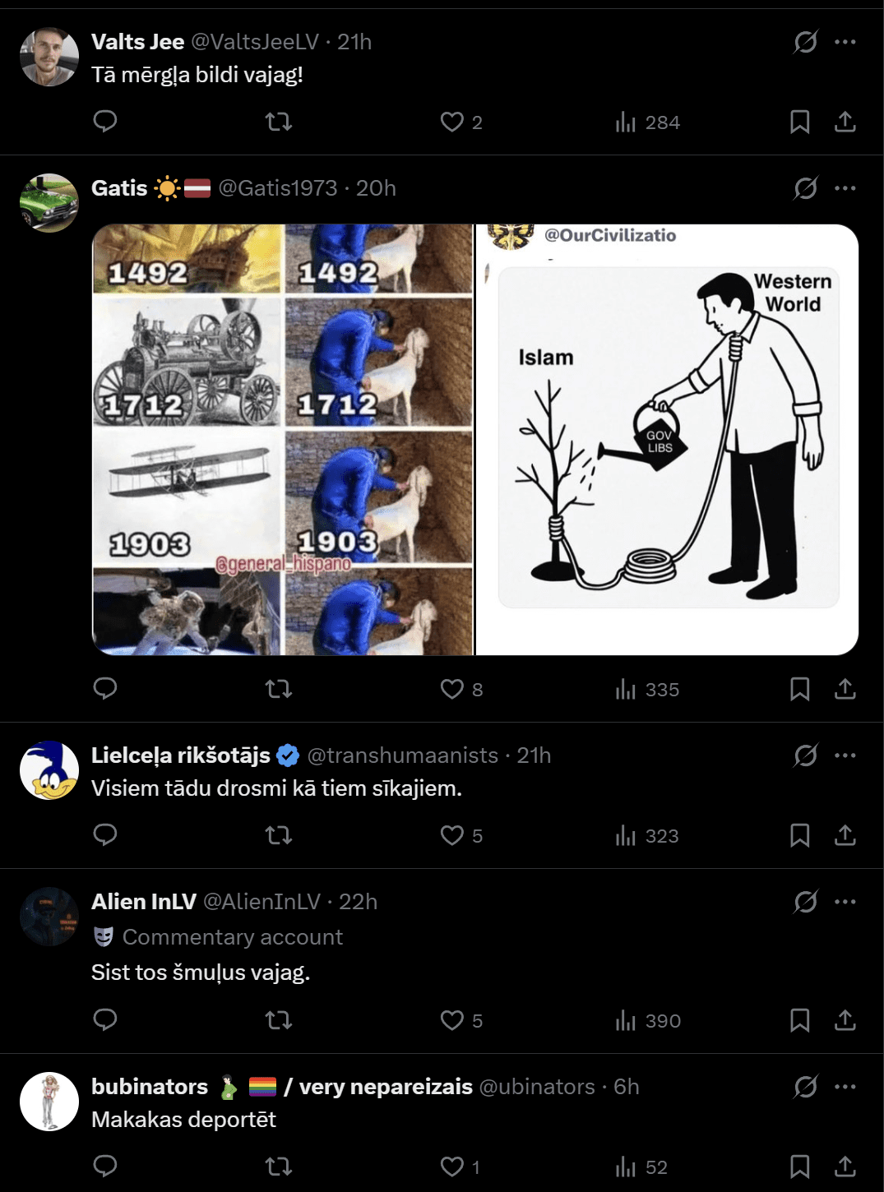
Task: Reply to Alien InLV's post
Action: (x=105, y=1020)
